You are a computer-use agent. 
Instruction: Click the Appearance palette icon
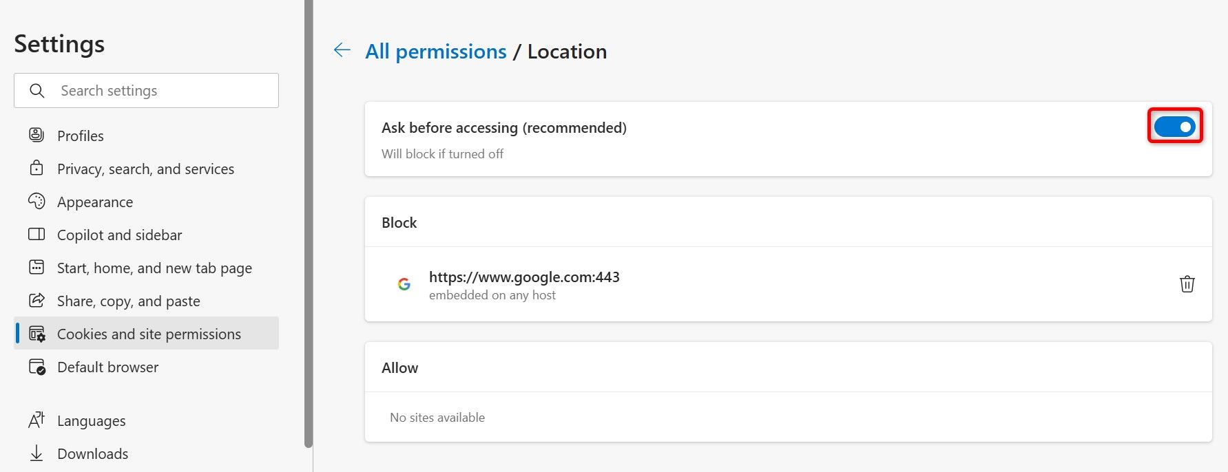coord(37,202)
